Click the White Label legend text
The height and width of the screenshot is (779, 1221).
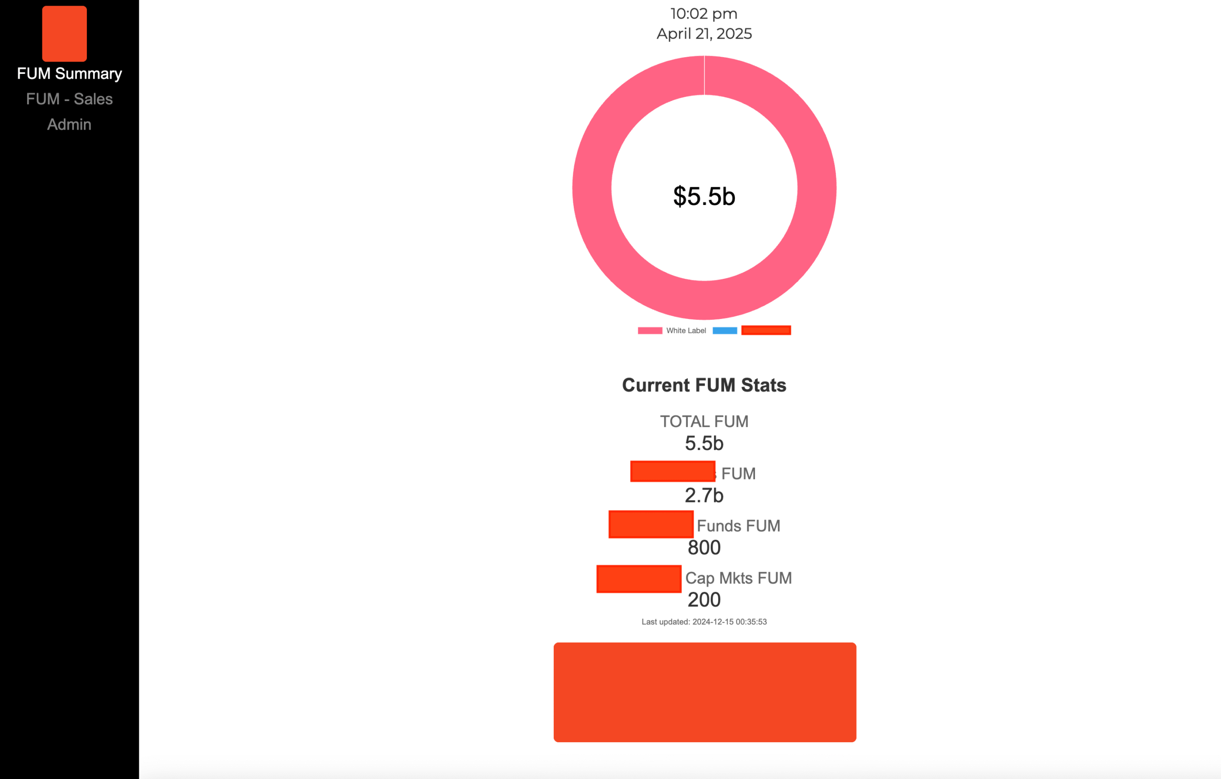686,330
